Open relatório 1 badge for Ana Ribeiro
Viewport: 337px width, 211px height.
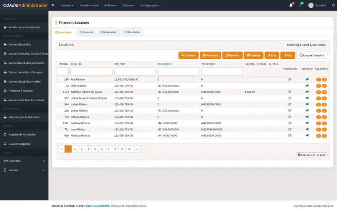coord(318,80)
